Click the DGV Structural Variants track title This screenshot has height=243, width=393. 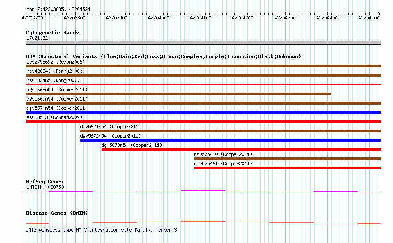coord(164,56)
